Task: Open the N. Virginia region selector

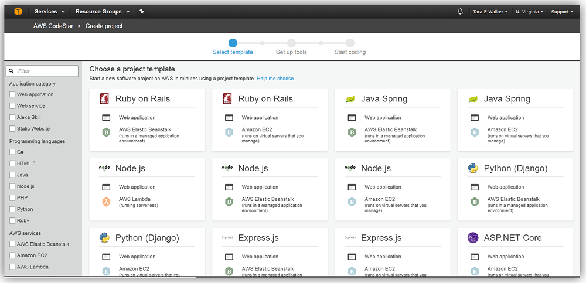Action: click(x=529, y=12)
